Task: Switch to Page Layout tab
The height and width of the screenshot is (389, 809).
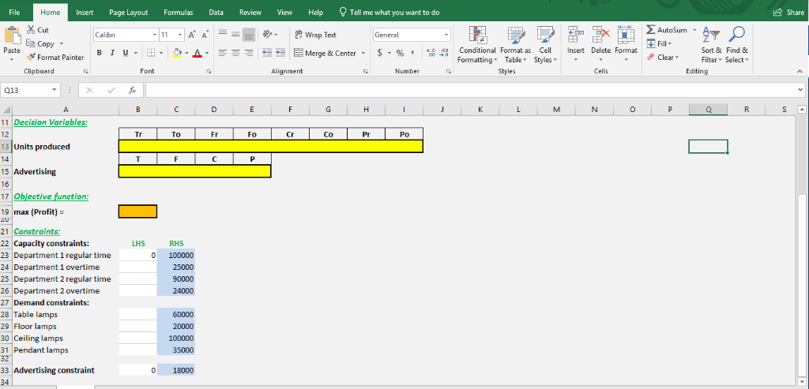Action: pyautogui.click(x=129, y=12)
